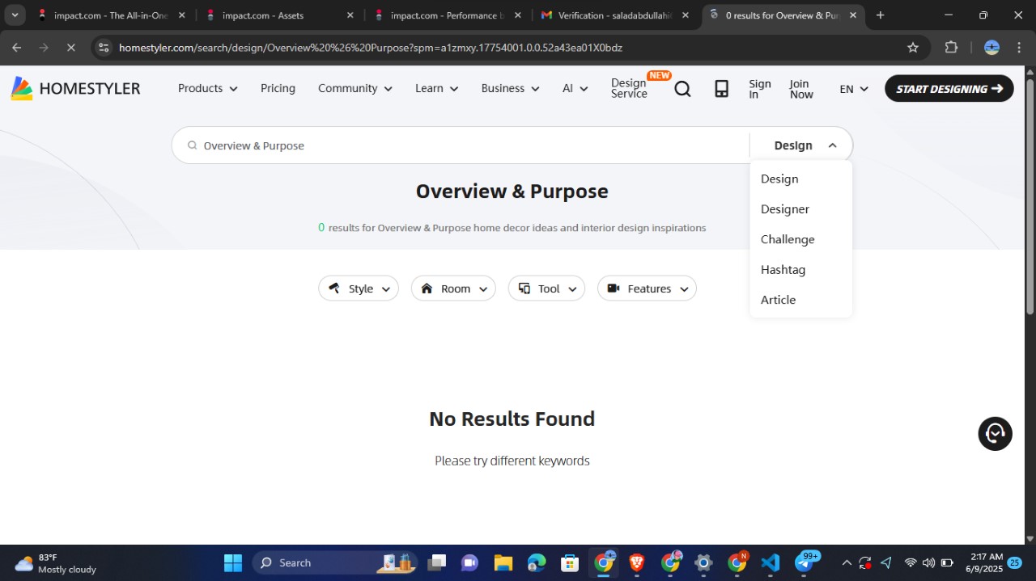Open the header search magnifier icon

pyautogui.click(x=682, y=89)
